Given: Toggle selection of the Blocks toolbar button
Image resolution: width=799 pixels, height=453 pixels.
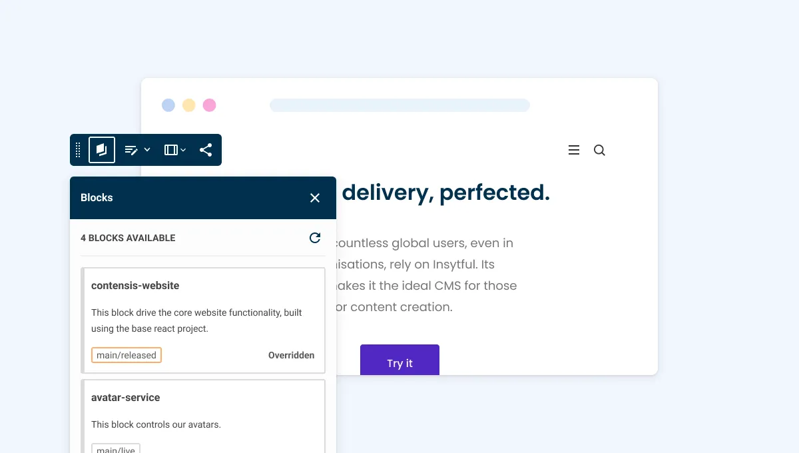Looking at the screenshot, I should tap(101, 150).
